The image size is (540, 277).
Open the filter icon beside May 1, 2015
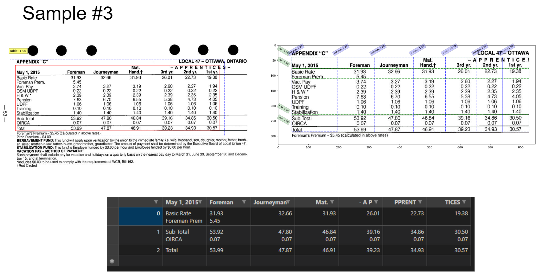(200, 202)
